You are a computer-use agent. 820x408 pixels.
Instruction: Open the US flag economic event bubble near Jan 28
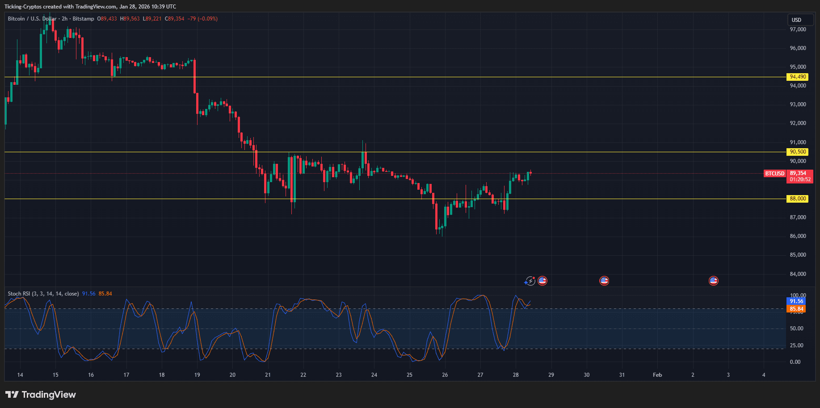click(542, 281)
